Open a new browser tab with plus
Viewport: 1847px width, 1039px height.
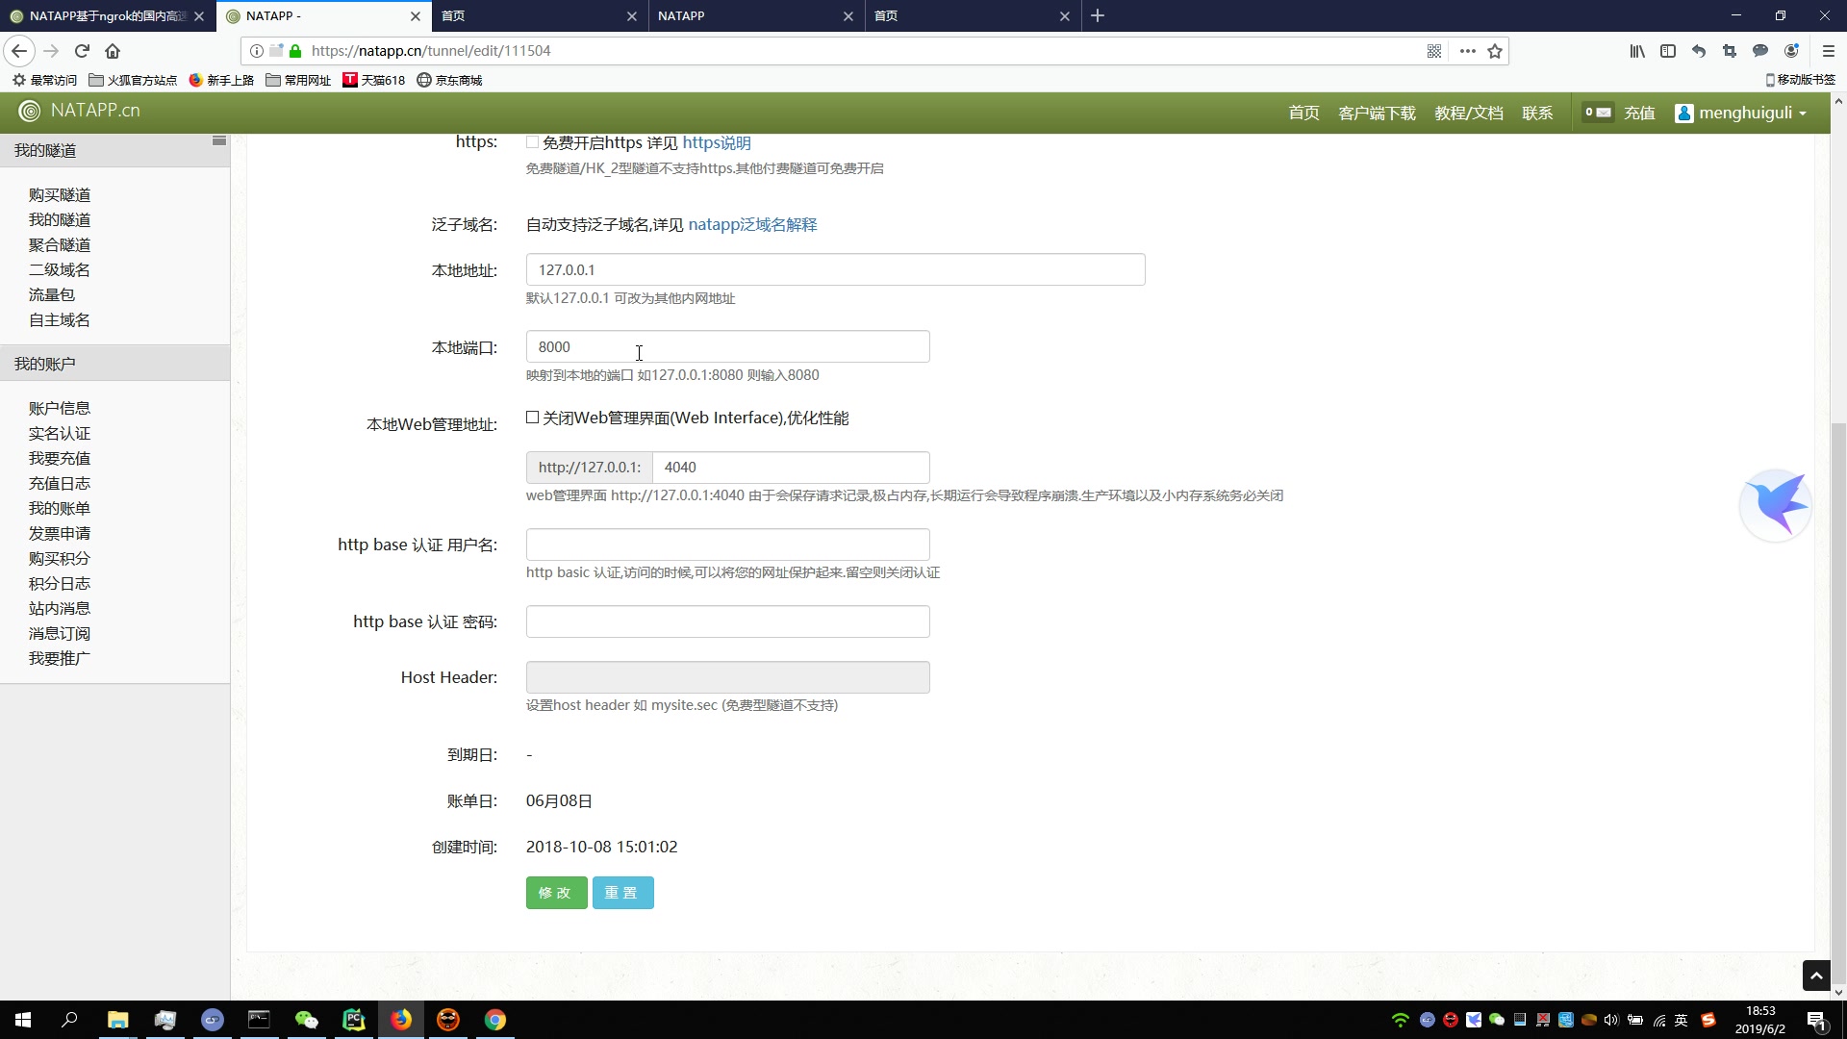[1098, 15]
